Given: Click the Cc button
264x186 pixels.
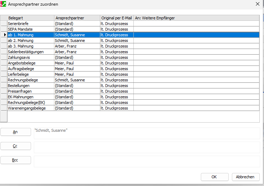Looking at the screenshot, I should click(16, 146).
